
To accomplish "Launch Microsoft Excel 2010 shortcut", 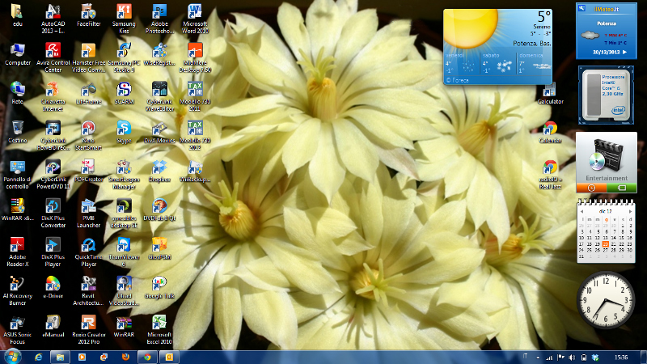I will (x=159, y=329).
